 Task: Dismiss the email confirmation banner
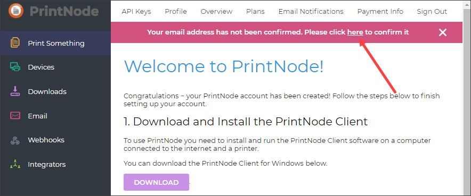(442, 32)
